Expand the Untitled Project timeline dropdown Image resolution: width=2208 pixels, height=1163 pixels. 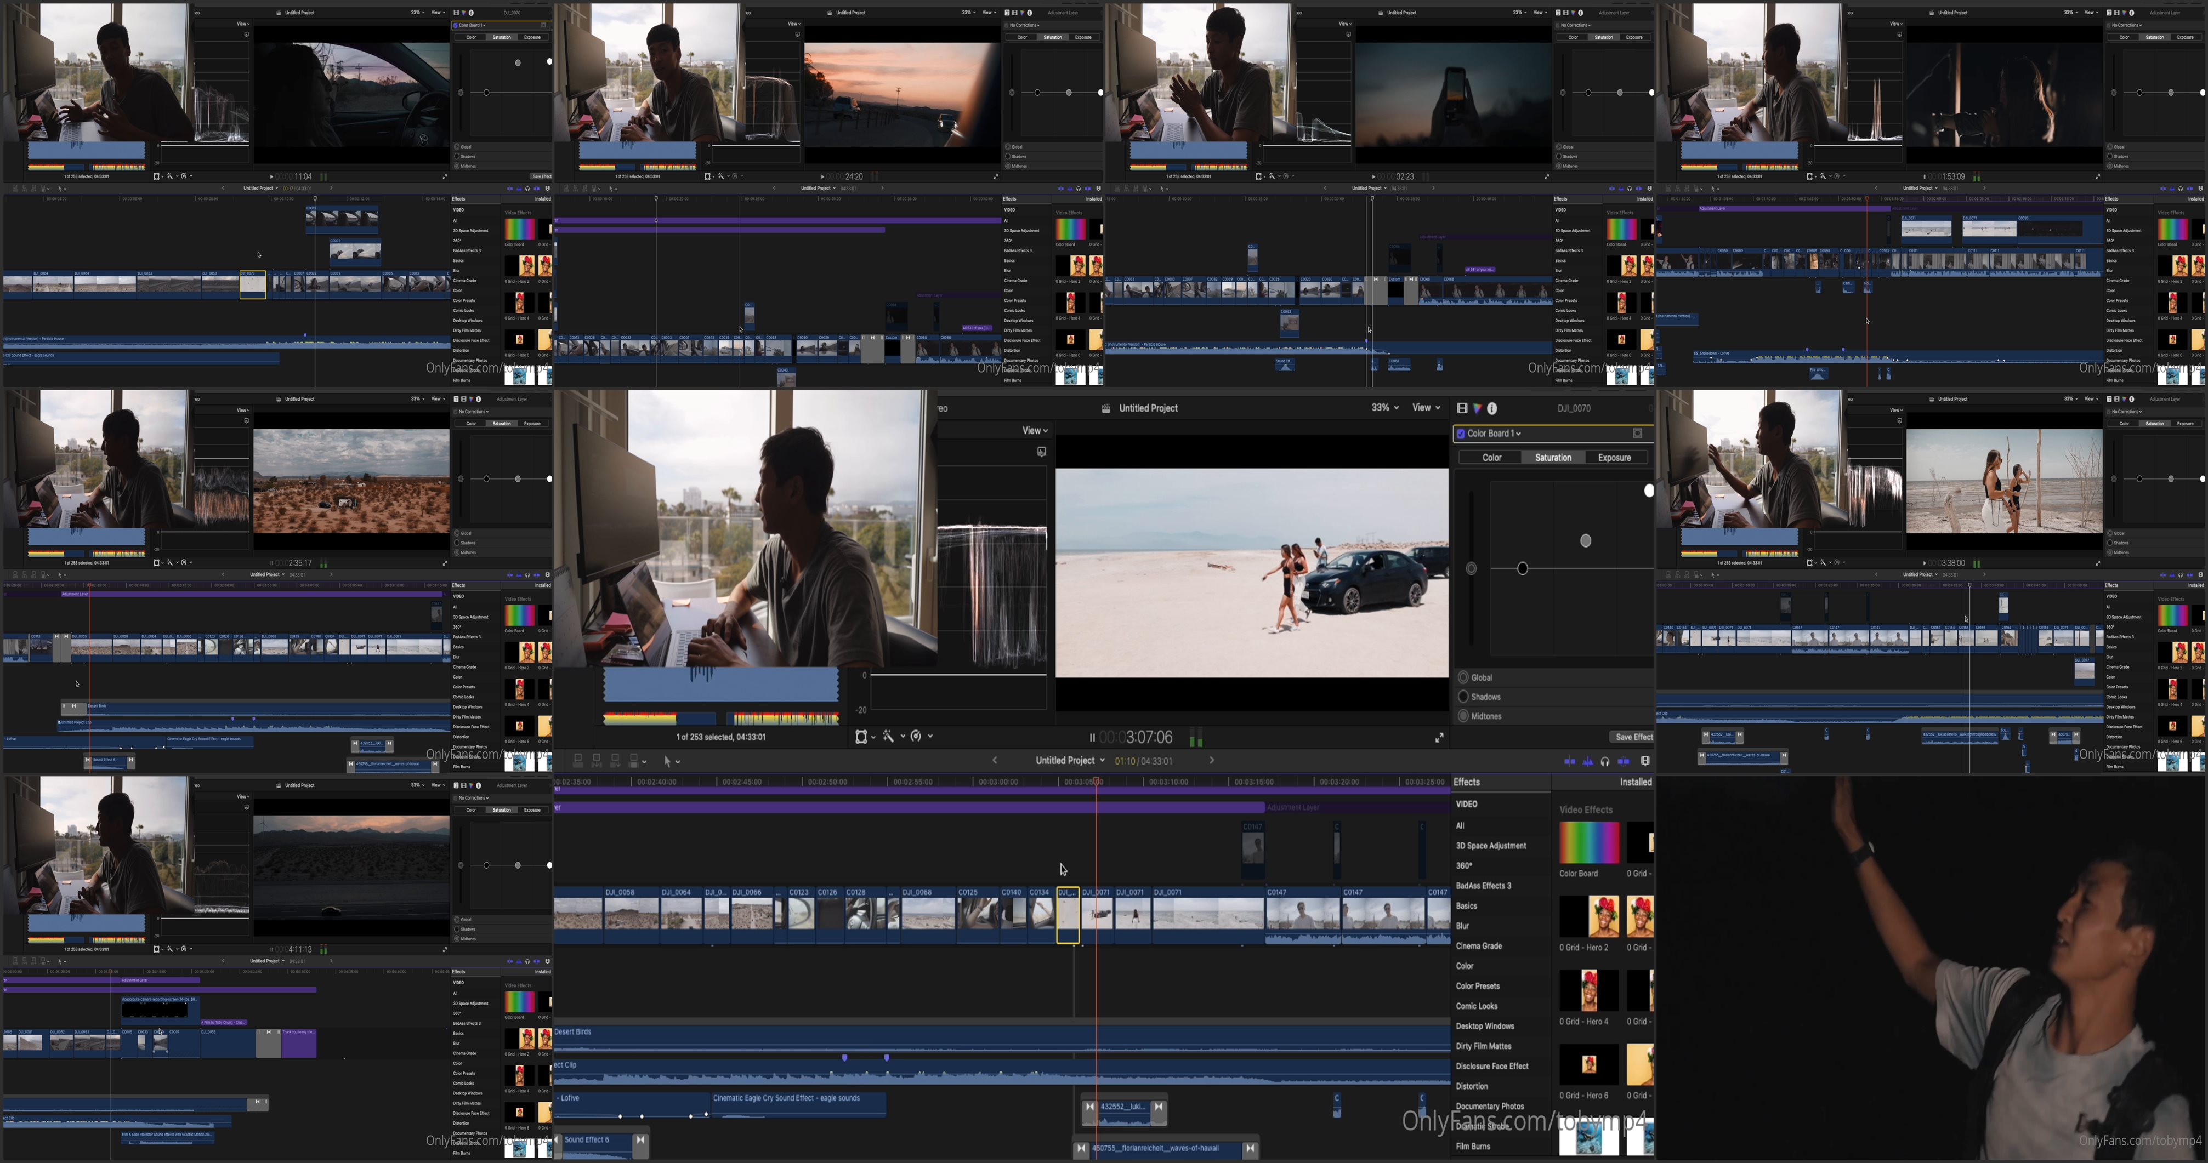[x=1102, y=760]
